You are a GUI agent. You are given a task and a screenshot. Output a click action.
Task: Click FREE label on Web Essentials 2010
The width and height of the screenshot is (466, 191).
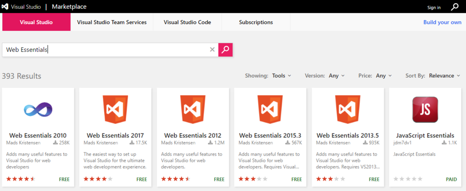64,179
